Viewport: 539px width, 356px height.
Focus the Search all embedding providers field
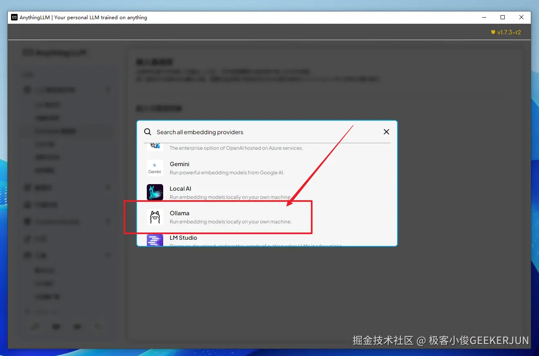pyautogui.click(x=267, y=132)
